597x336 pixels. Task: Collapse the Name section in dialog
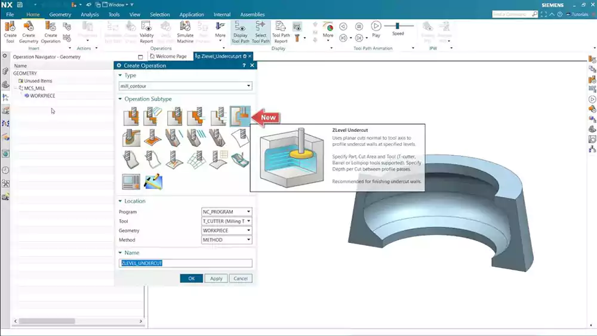pyautogui.click(x=120, y=252)
